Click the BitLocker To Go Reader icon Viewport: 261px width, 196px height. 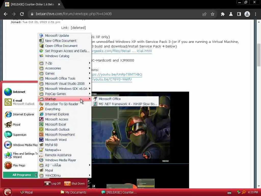pos(41,104)
